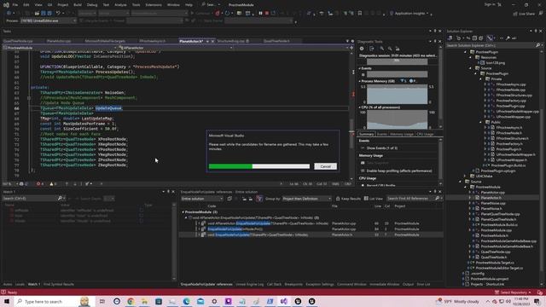The image size is (546, 307).
Task: Click the Windows Start button on taskbar
Action: tap(7, 301)
